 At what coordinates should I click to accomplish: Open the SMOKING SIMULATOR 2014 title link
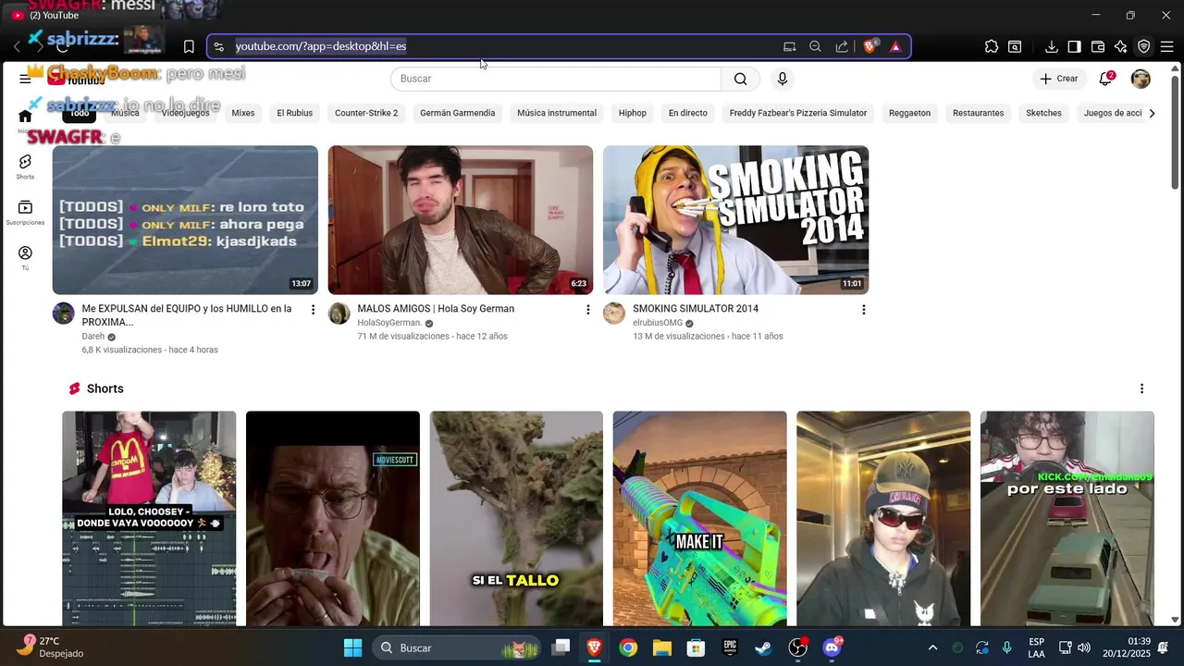click(696, 309)
